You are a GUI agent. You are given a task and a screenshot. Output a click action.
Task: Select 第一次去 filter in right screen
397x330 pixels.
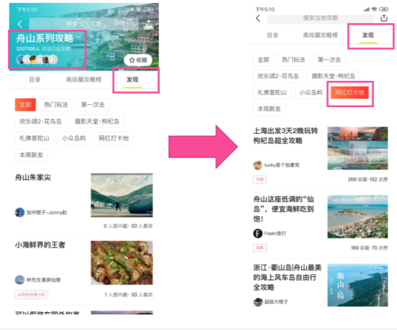[329, 59]
